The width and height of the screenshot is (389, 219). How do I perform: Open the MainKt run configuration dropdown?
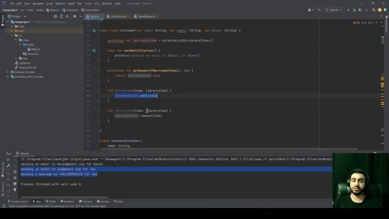coord(334,10)
